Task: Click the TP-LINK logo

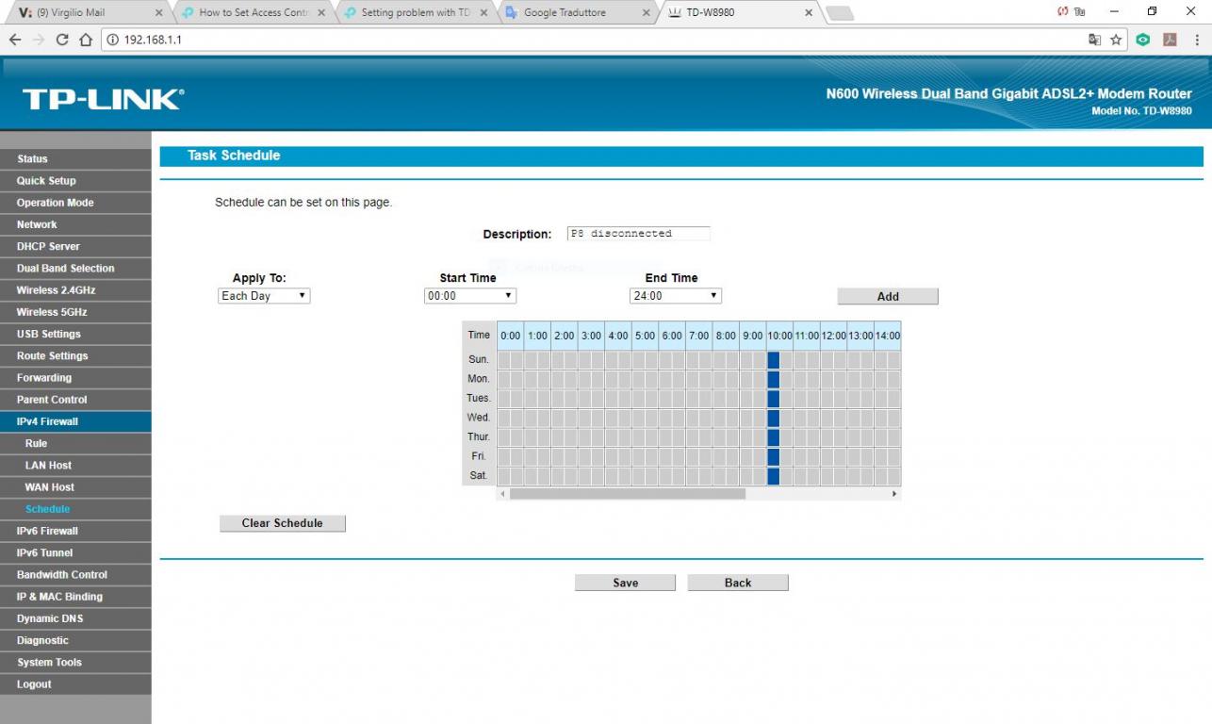Action: [x=103, y=99]
